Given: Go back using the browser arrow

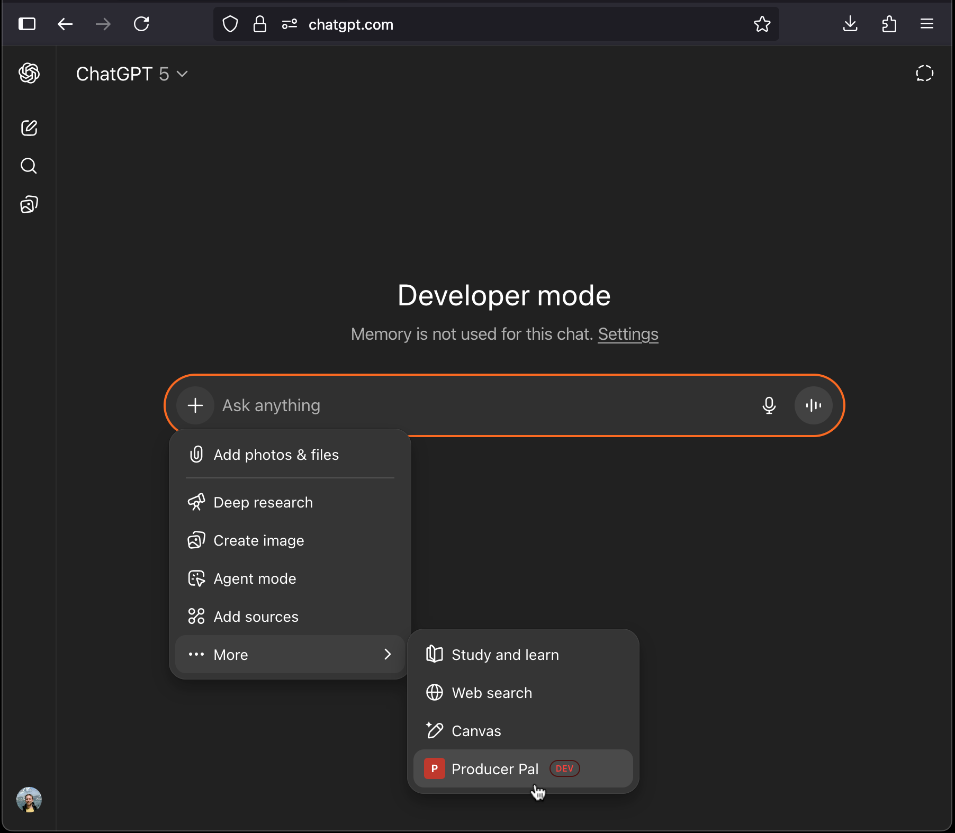Looking at the screenshot, I should click(x=65, y=24).
